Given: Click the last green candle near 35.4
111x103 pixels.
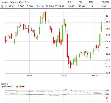Looking at the screenshot, I should (x=102, y=28).
